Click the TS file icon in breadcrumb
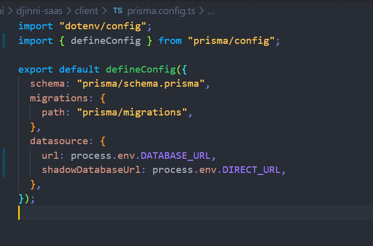This screenshot has height=246, width=373. tap(117, 10)
